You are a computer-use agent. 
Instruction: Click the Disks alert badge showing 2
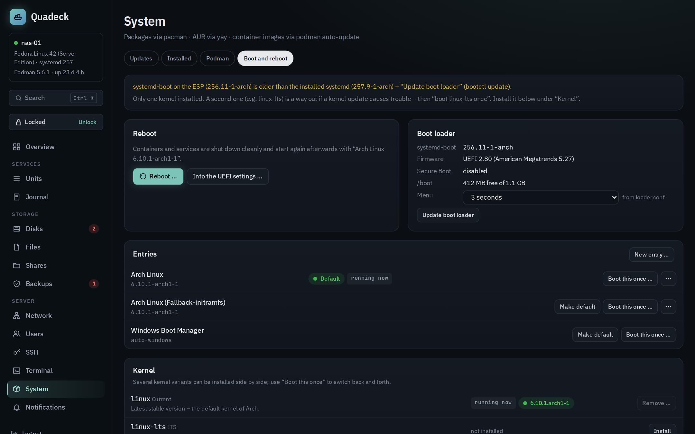(94, 229)
